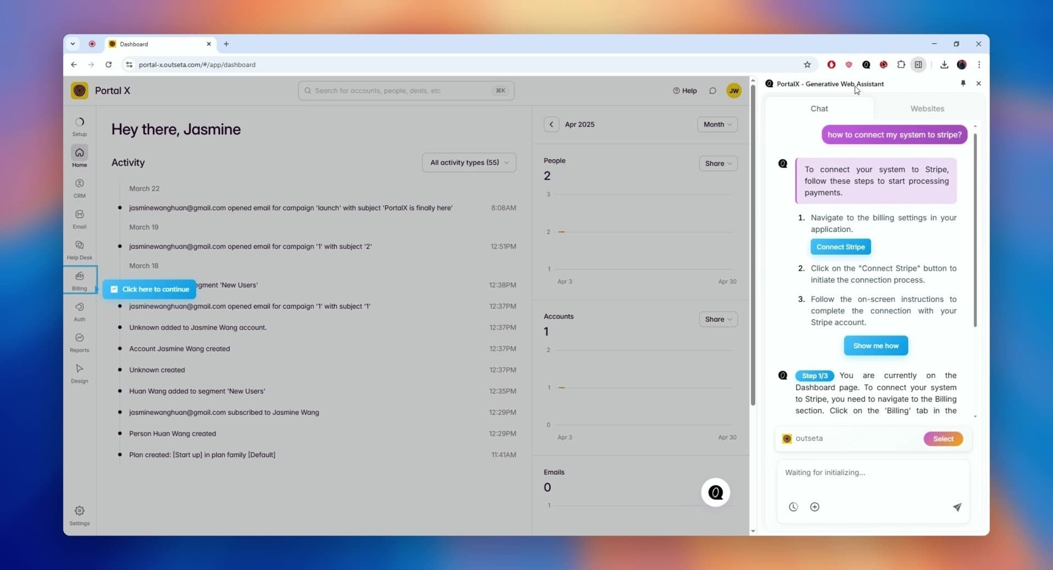
Task: Open the Design section icon
Action: (x=80, y=373)
